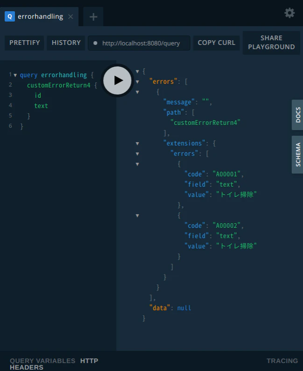
Task: Click the "data" key in response
Action: click(x=160, y=308)
